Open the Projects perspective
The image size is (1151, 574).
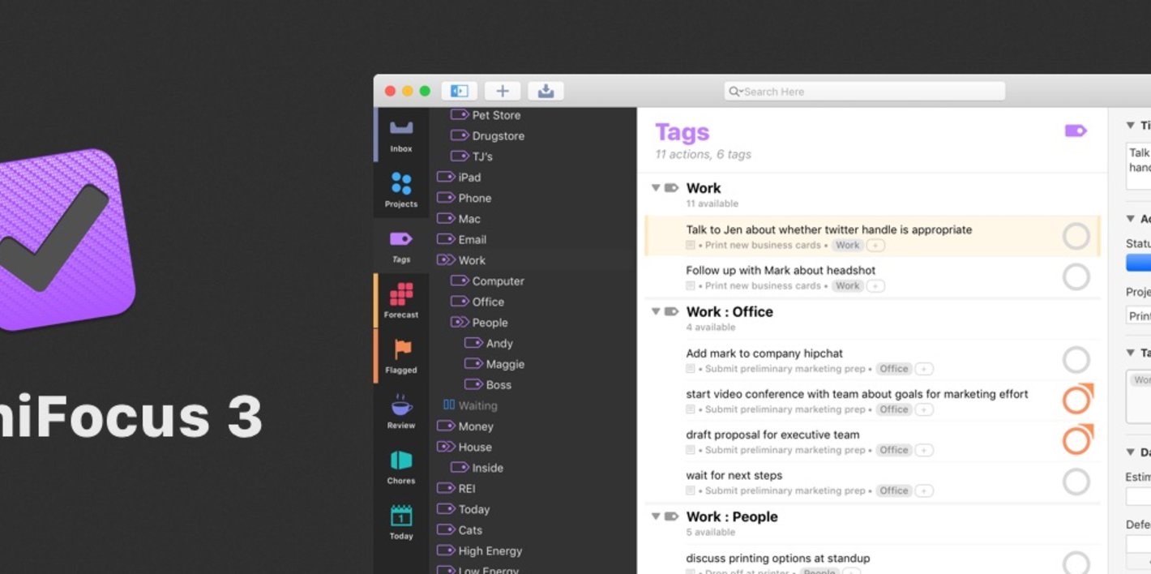click(x=401, y=190)
